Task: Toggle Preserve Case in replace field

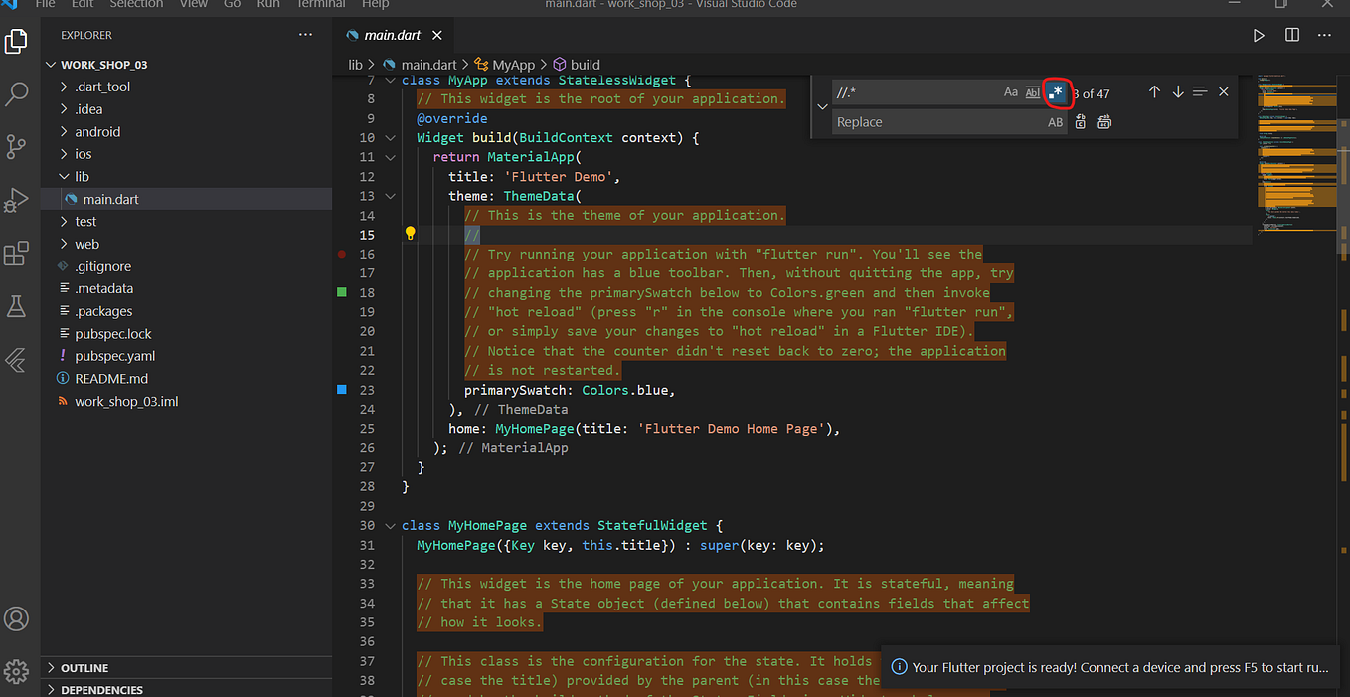Action: click(x=1055, y=122)
